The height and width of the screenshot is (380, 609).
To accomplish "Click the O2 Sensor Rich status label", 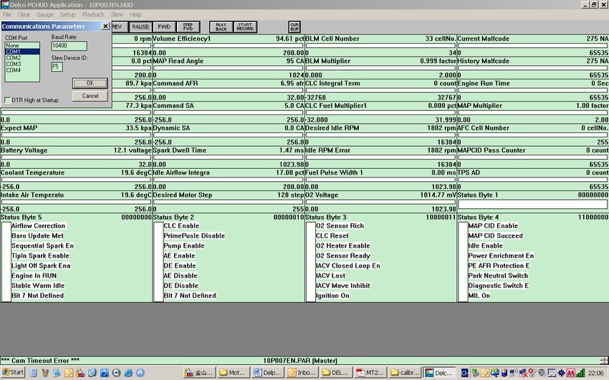I will coord(340,225).
